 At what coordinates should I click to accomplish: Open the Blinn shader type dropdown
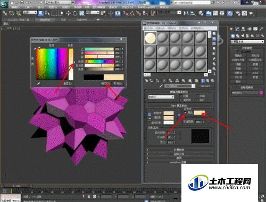point(161,97)
